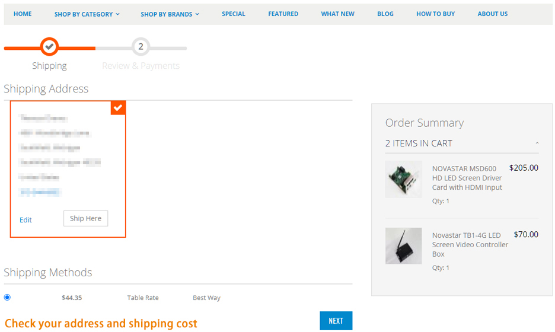
Task: Click the blurred phone number link
Action: click(40, 192)
